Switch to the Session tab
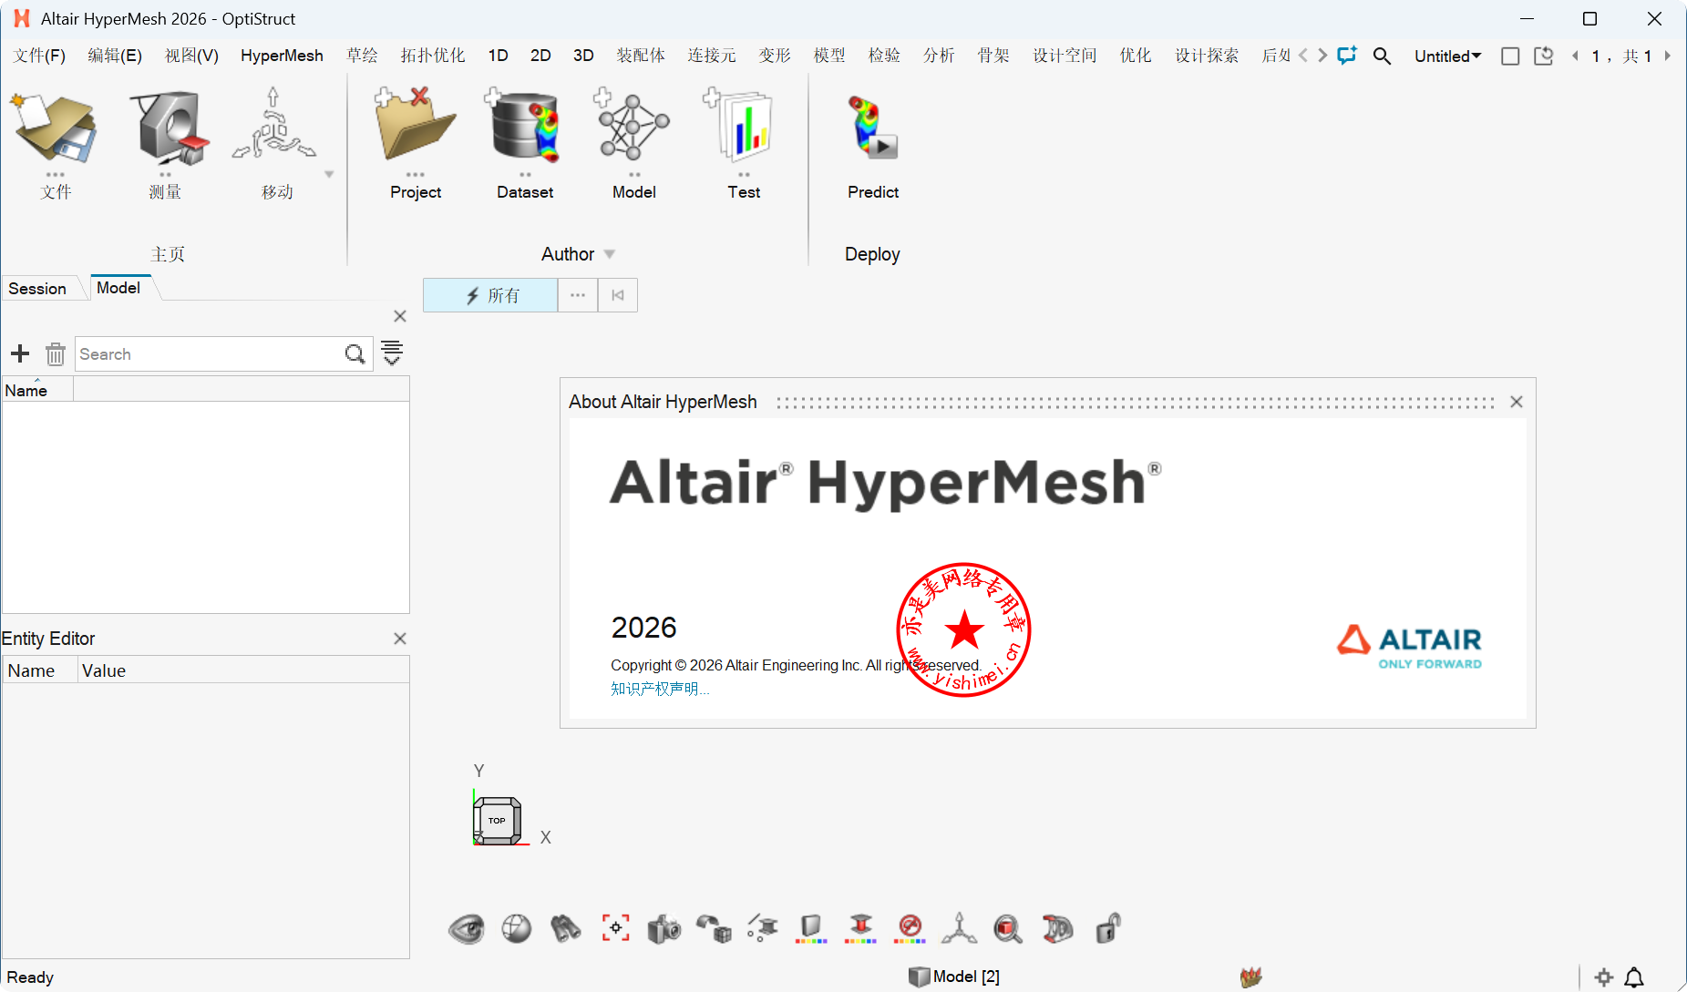1687x992 pixels. pos(37,289)
